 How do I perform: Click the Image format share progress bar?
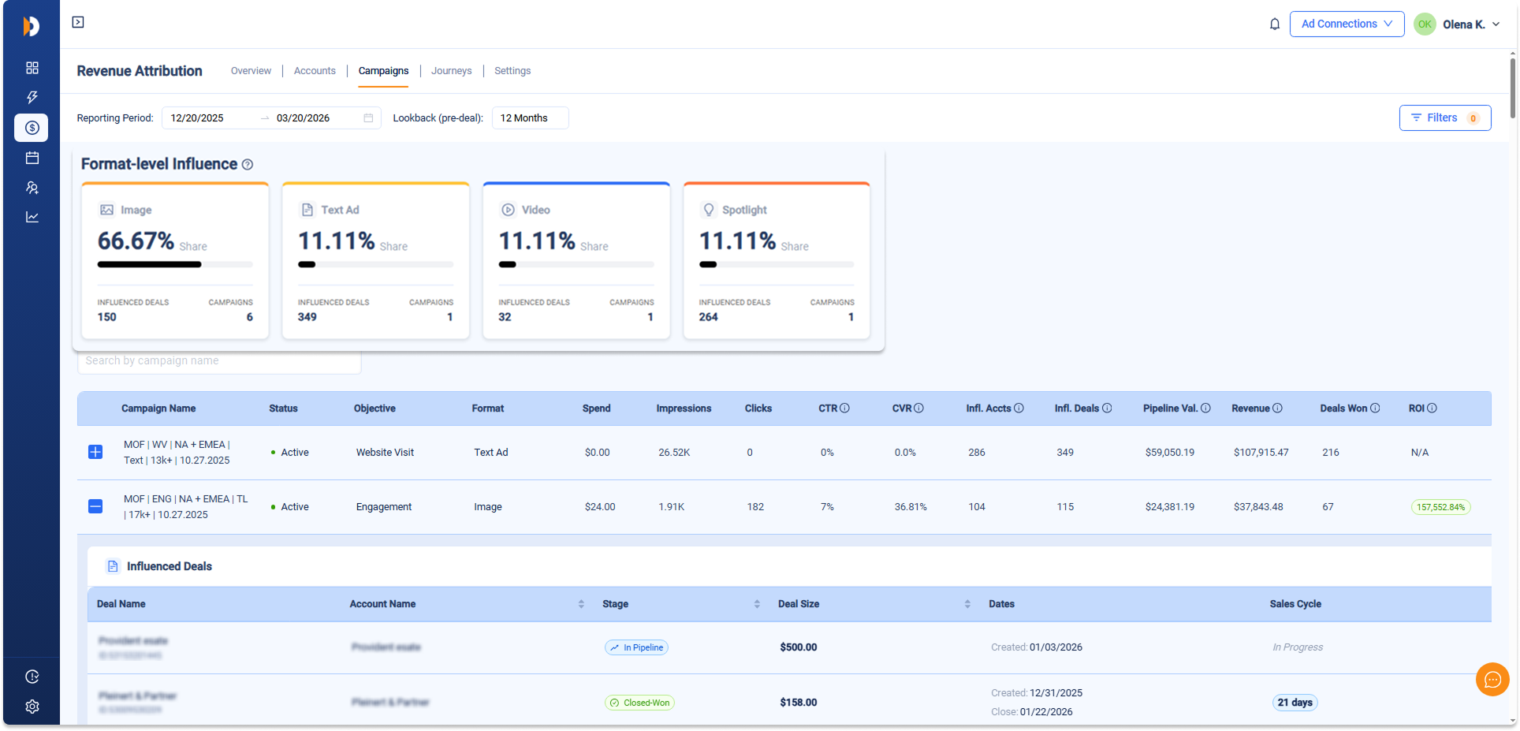click(175, 265)
